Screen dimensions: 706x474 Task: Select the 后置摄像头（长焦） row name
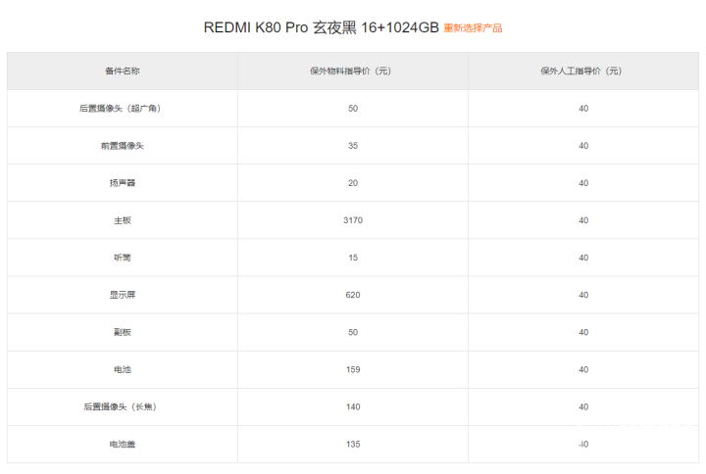(x=121, y=407)
